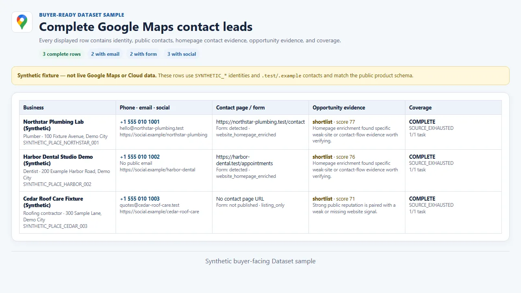Screen dimensions: 521x293
Task: Click 'Synthetic buyer-facing Dataset sample' footer text
Action: 260,261
